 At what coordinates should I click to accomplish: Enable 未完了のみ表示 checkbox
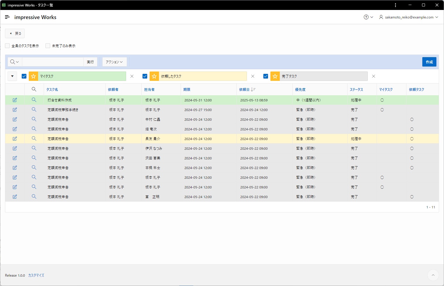tap(48, 46)
